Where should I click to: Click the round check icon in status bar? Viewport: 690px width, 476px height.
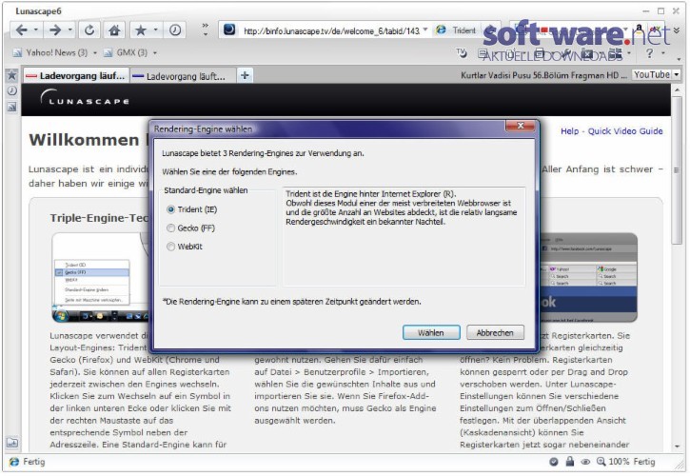point(554,462)
